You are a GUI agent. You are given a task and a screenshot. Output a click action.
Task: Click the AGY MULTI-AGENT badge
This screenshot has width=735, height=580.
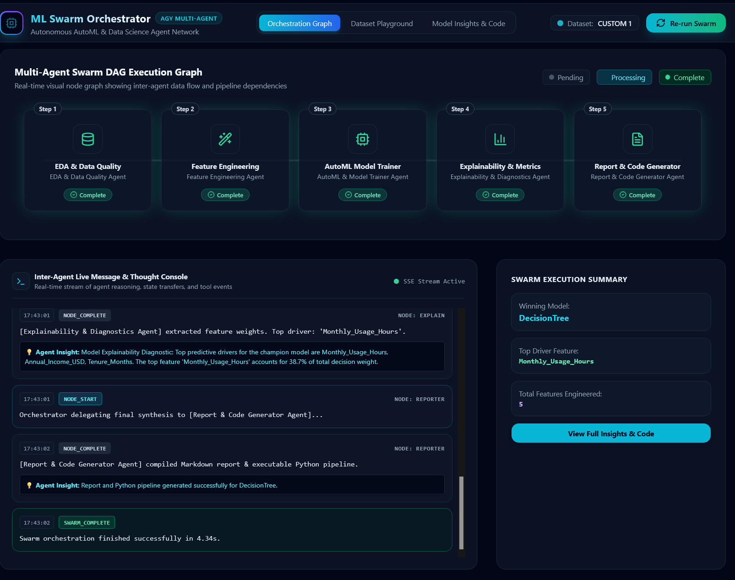point(189,18)
